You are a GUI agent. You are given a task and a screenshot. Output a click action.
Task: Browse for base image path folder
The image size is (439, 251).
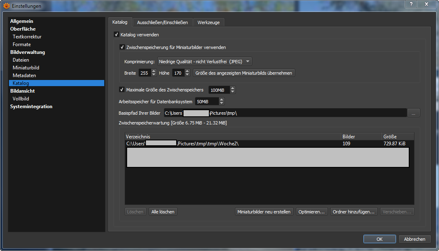[413, 113]
